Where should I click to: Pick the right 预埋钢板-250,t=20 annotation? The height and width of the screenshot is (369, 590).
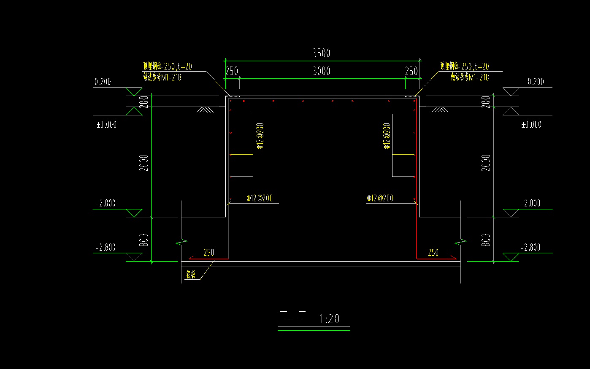coord(465,66)
